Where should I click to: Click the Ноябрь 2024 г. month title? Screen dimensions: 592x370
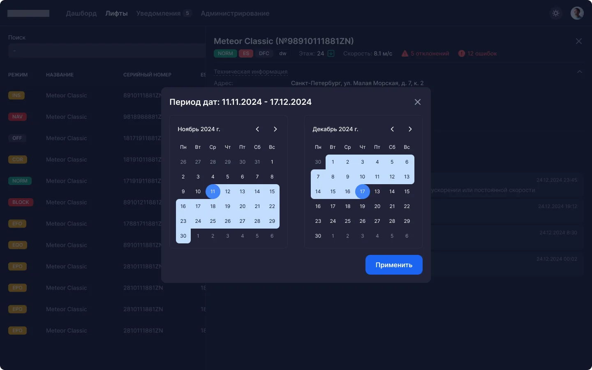199,129
